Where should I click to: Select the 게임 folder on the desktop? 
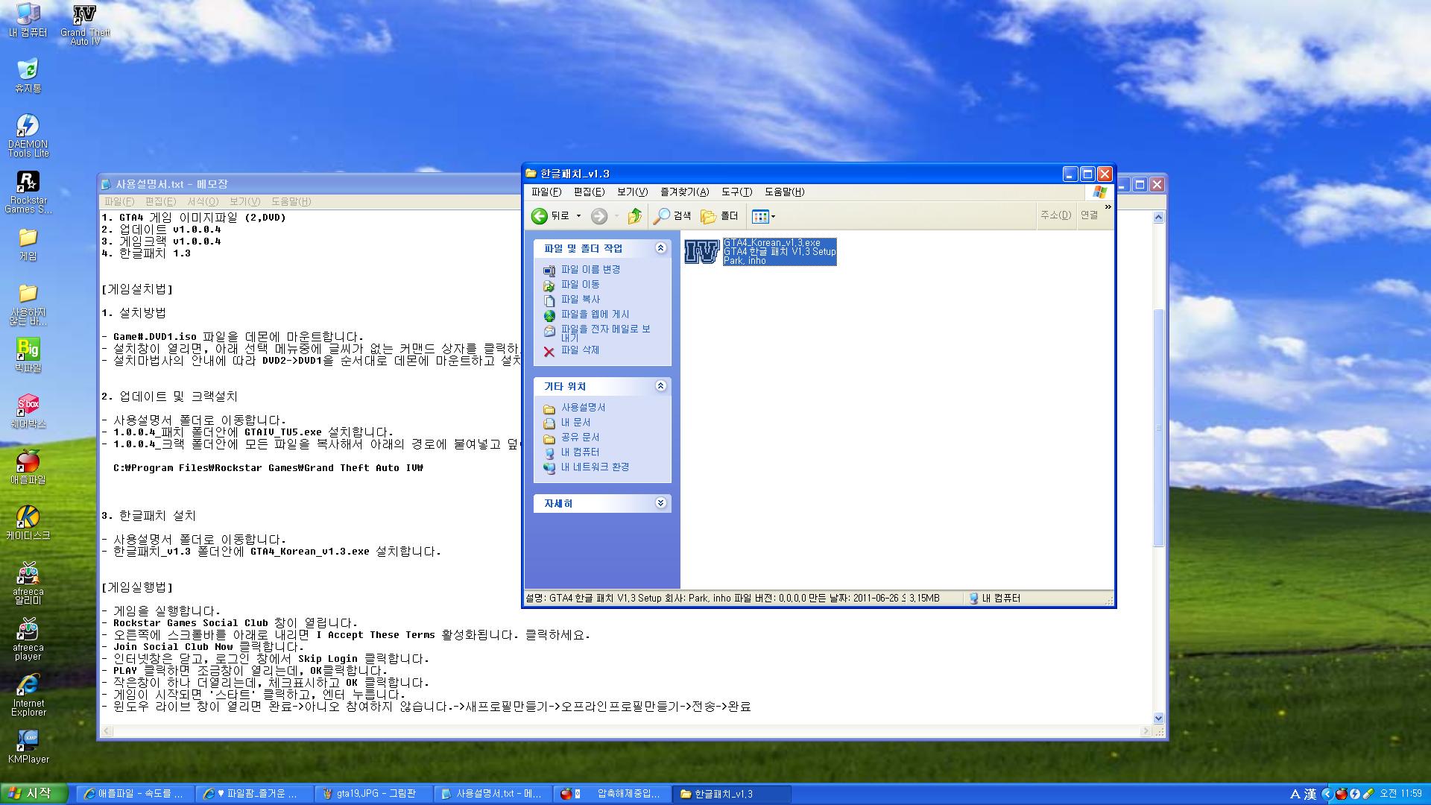click(28, 244)
